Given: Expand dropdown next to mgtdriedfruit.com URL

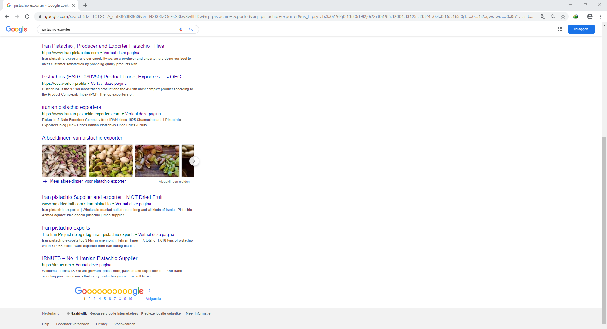Looking at the screenshot, I should click(113, 204).
